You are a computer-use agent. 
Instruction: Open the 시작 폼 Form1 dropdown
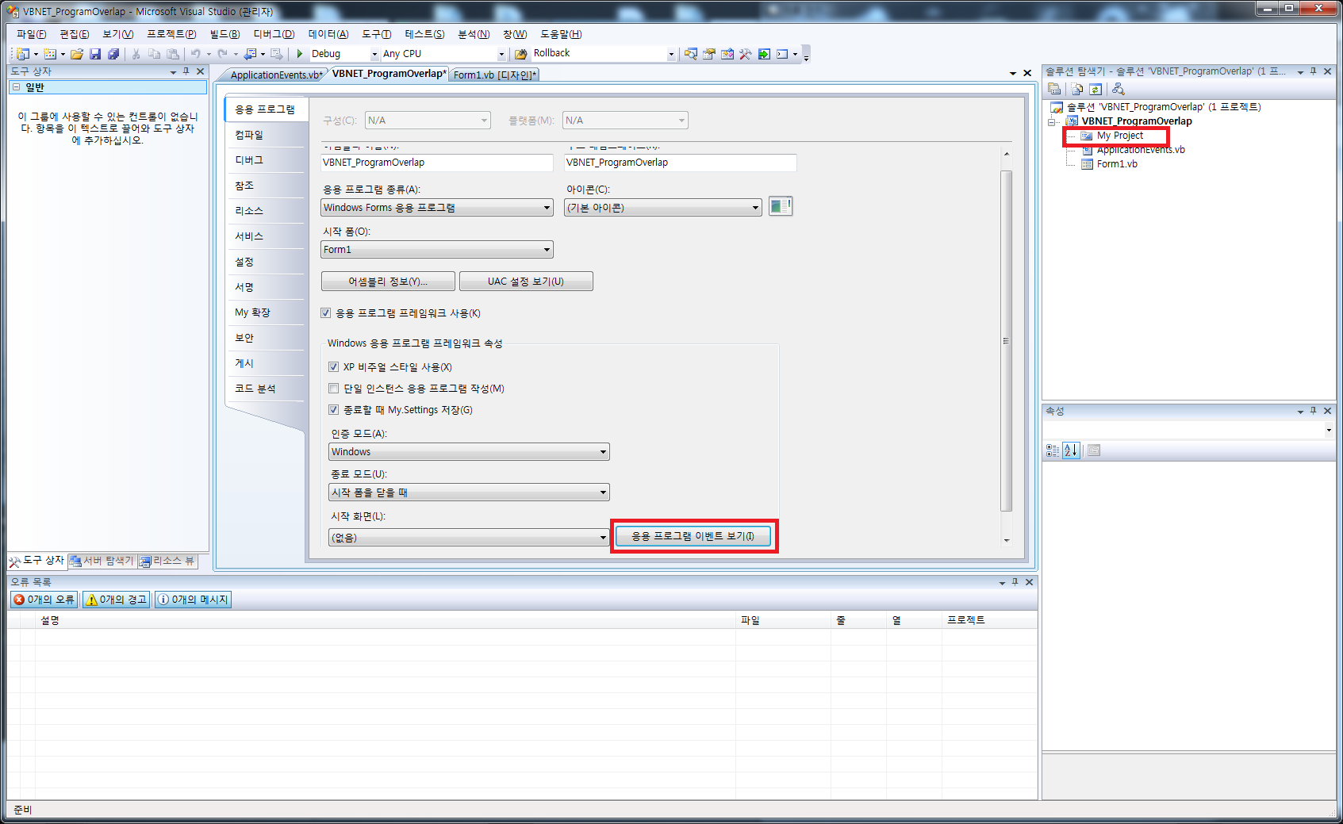(437, 250)
